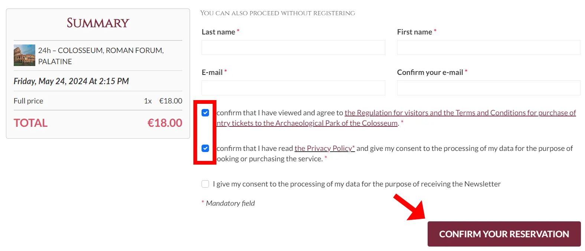Click the Last name input field

[293, 47]
